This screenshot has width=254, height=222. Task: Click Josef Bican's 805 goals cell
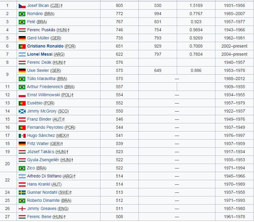point(119,6)
